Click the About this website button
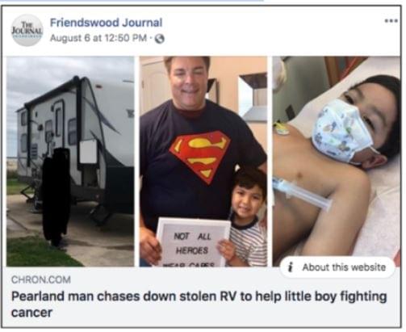 pos(337,267)
